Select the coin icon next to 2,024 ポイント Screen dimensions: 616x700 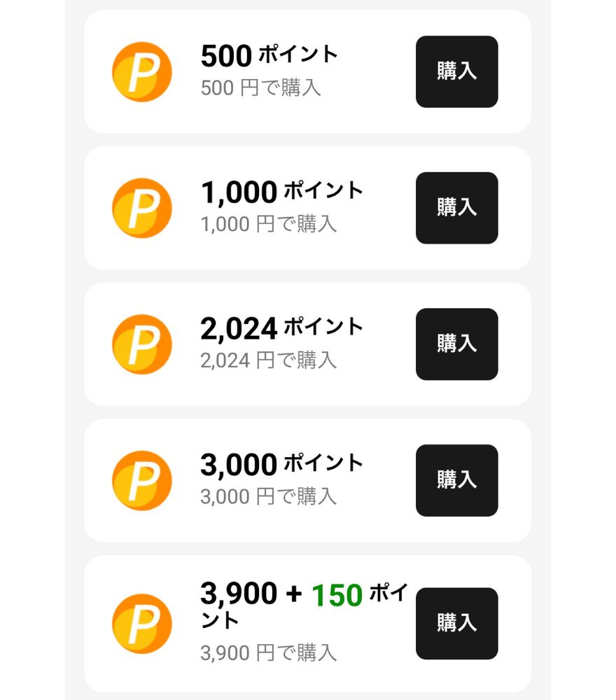click(x=141, y=344)
